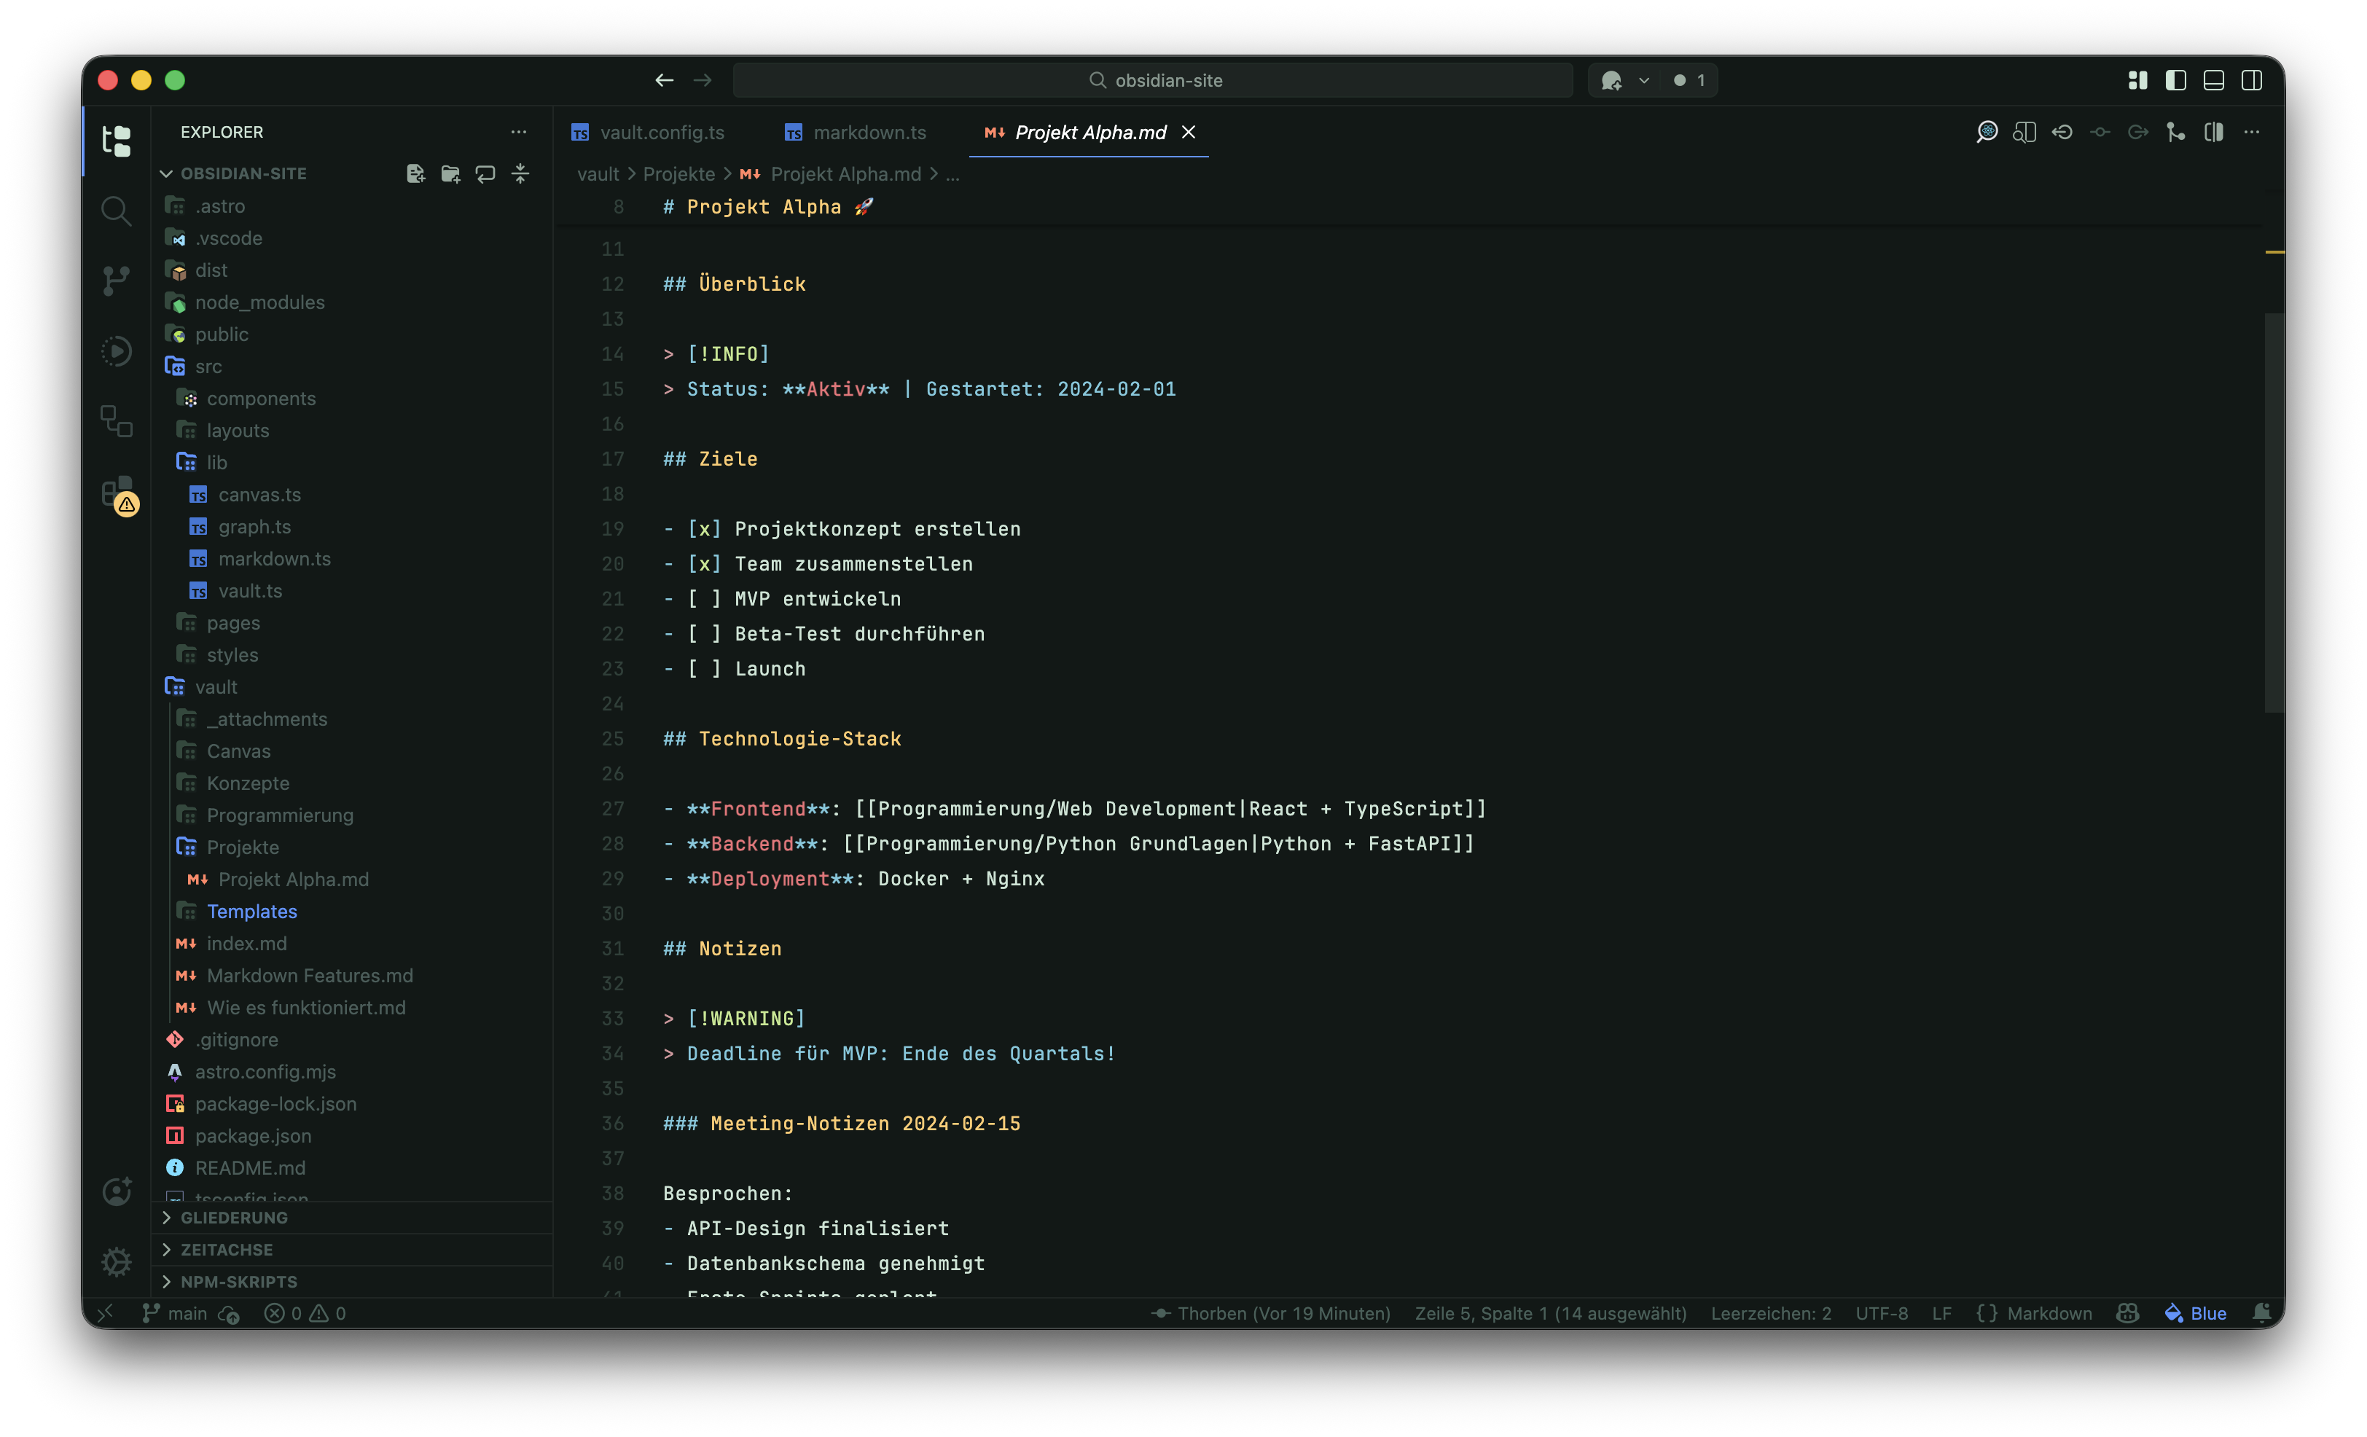Click the New File icon in explorer header
The width and height of the screenshot is (2367, 1437).
[x=415, y=174]
